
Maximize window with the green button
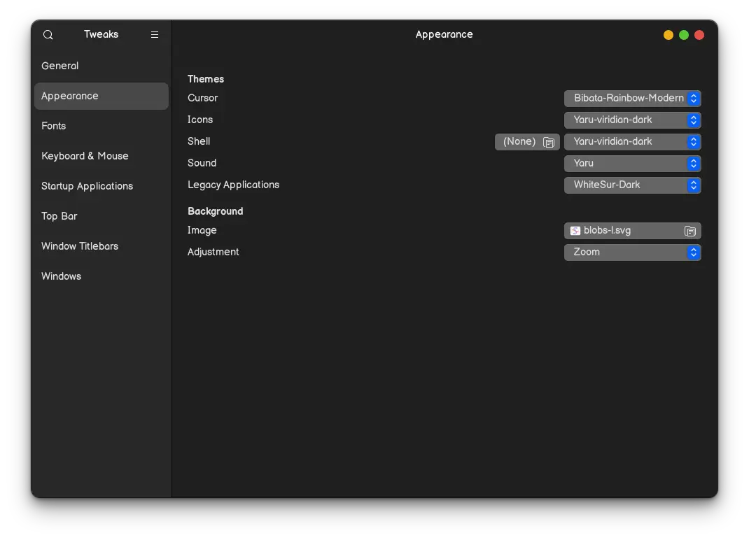(684, 35)
